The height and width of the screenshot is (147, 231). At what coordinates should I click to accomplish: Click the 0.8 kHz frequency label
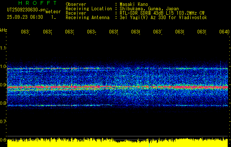pyautogui.click(x=3, y=103)
